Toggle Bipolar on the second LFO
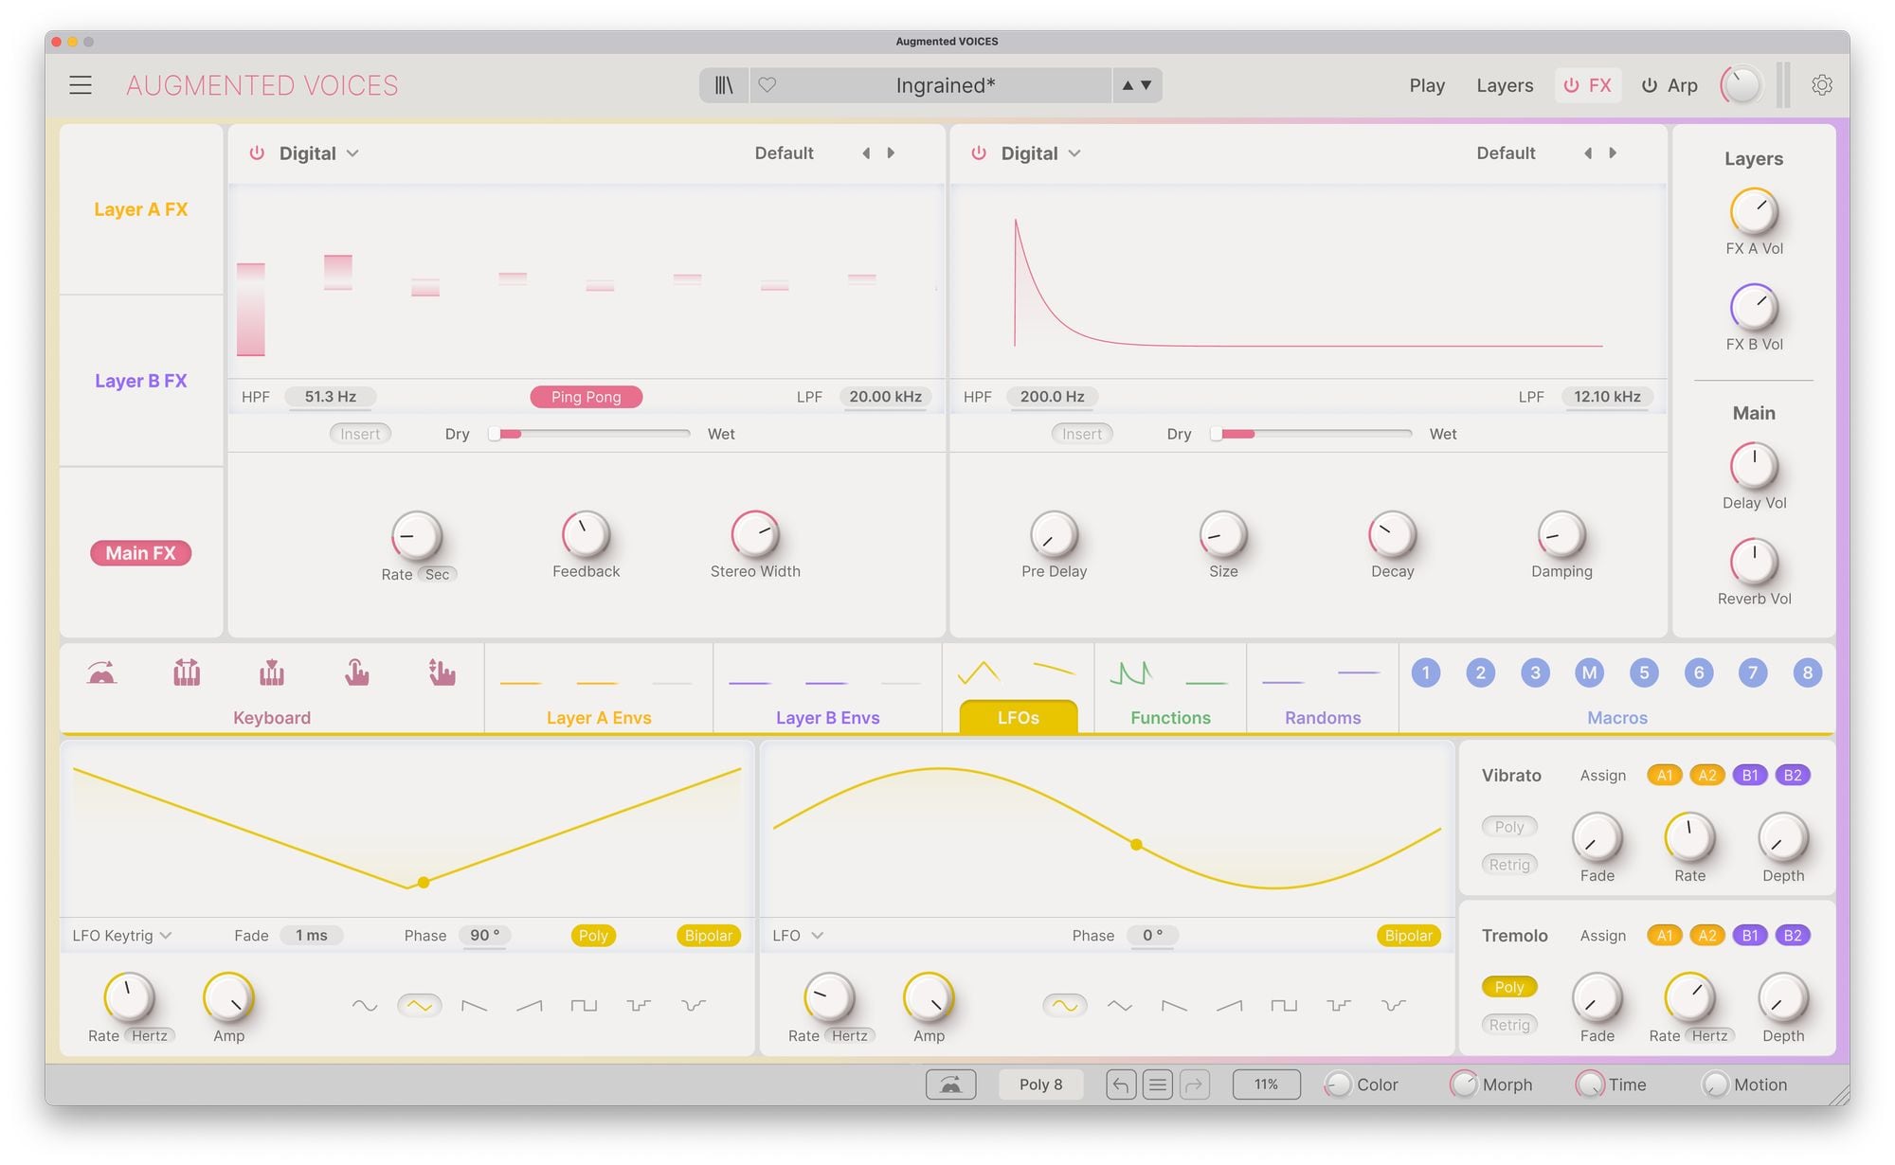Screen dimensions: 1895x1165 click(1409, 936)
